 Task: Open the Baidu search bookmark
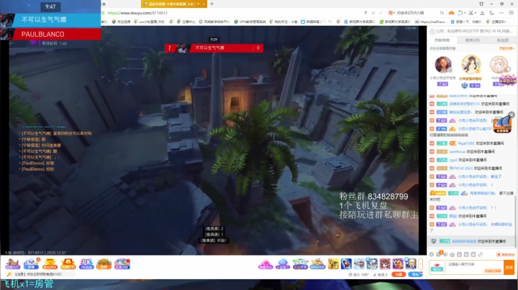pos(465,22)
